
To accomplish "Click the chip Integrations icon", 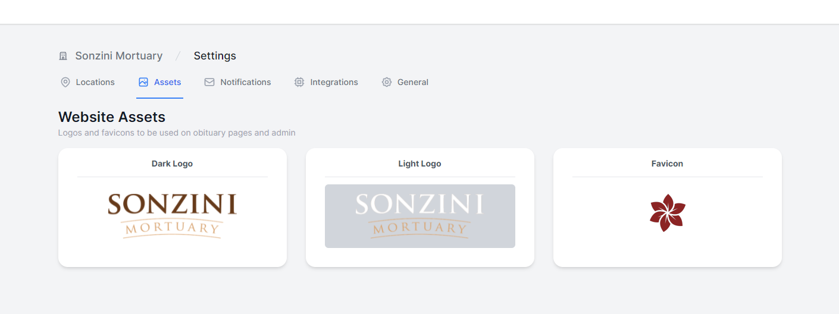I will [299, 82].
